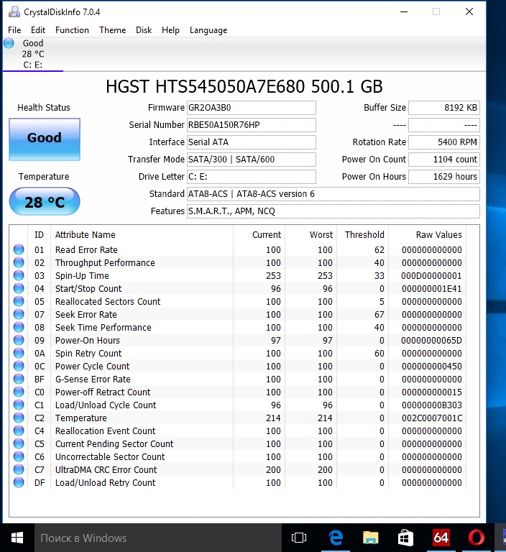Click the Interface field Serial ATA

[251, 142]
